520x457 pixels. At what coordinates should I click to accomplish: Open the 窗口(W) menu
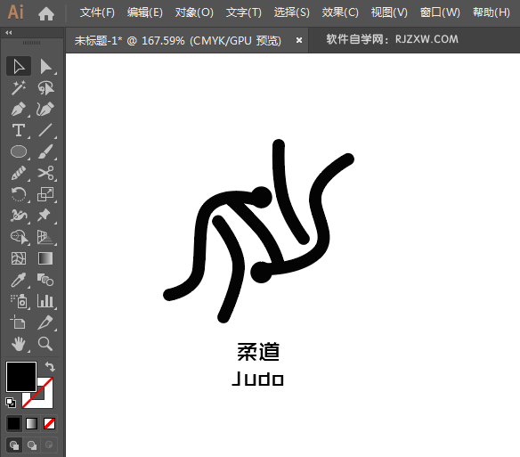click(x=440, y=12)
